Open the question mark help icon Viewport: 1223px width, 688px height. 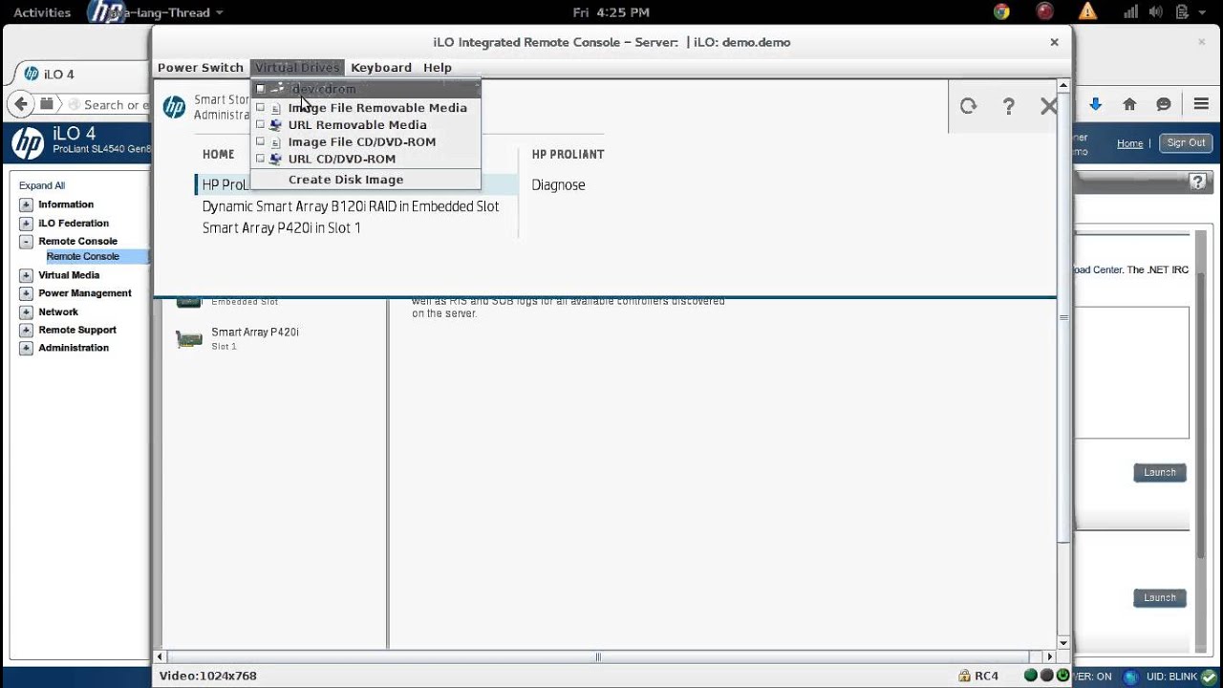1009,106
